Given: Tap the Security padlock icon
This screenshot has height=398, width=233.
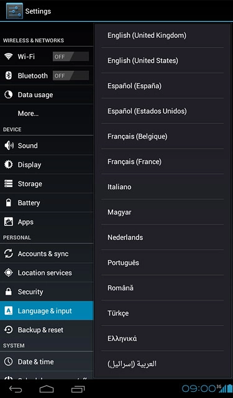Looking at the screenshot, I should coord(8,292).
